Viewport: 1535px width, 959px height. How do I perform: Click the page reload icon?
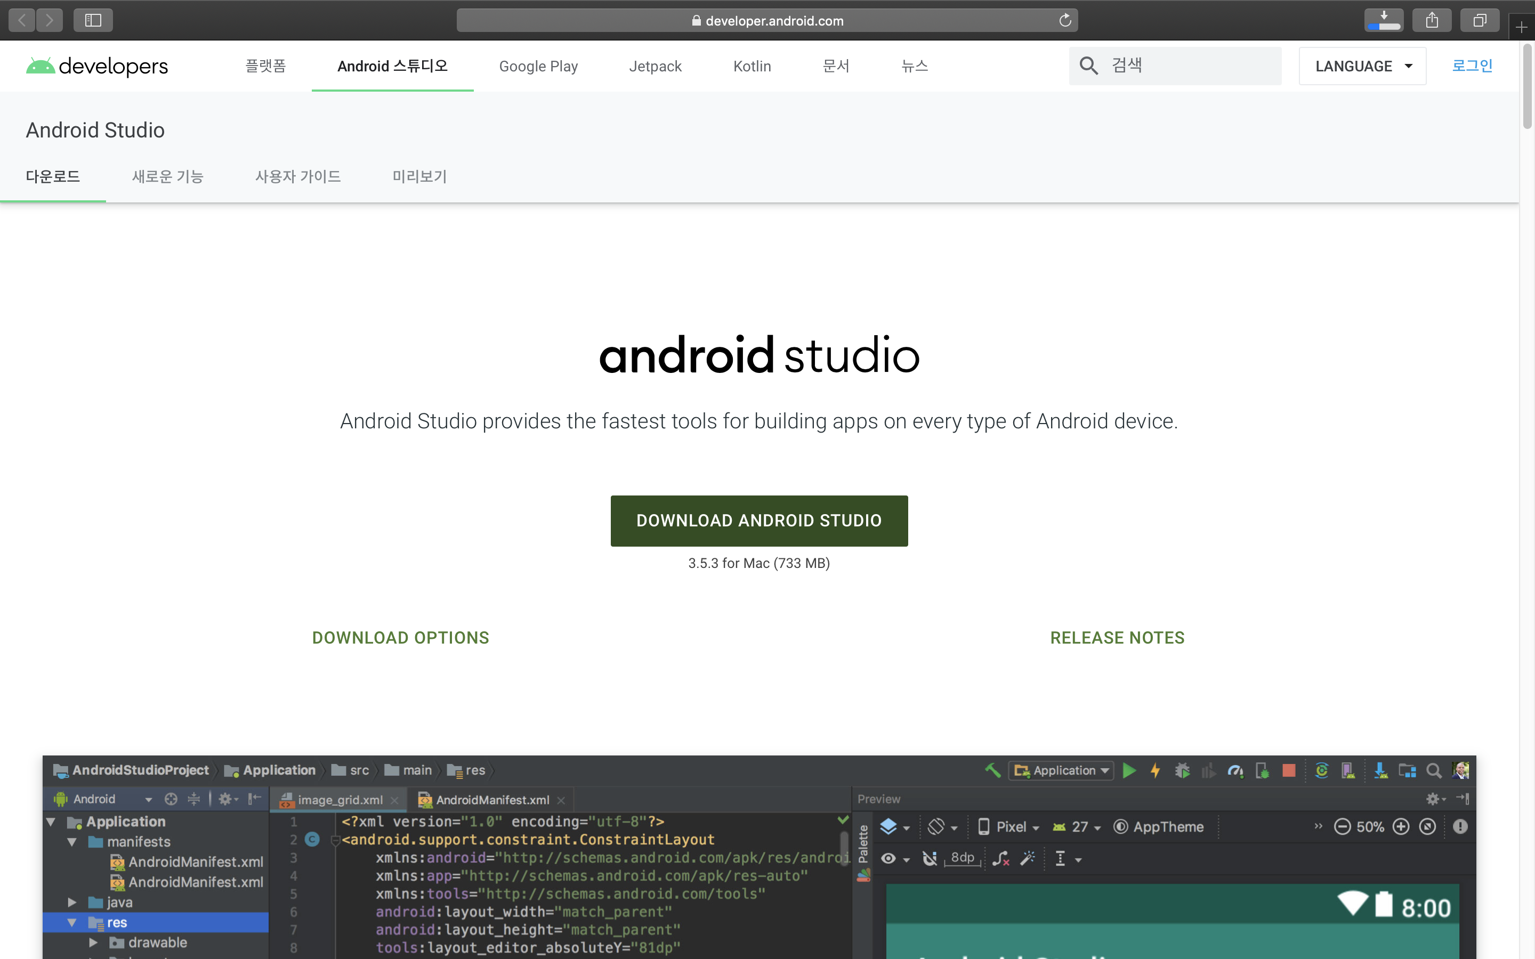1065,20
